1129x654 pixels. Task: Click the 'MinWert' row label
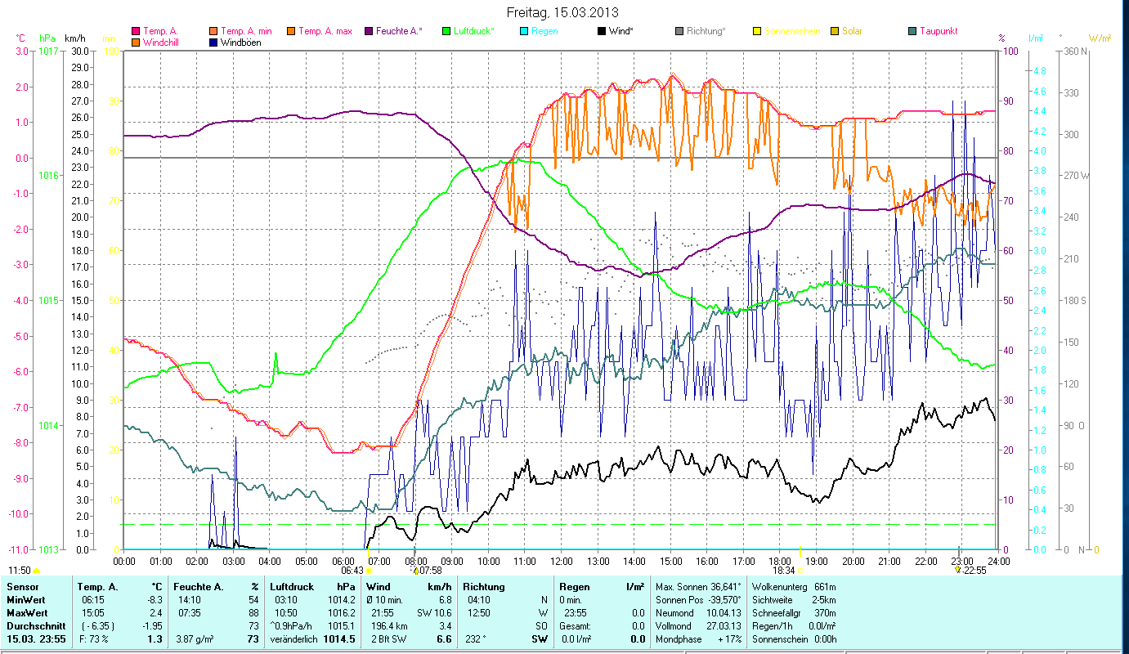25,600
